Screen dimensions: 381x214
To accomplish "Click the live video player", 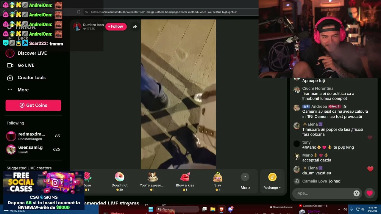I will click(178, 94).
